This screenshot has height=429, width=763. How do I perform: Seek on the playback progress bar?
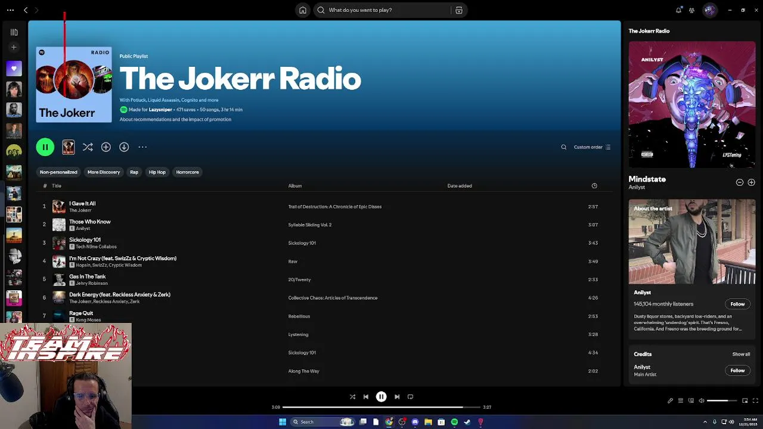(x=381, y=408)
